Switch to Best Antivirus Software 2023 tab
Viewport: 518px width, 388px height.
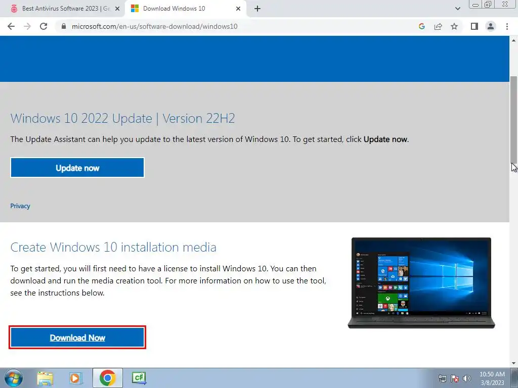[65, 9]
